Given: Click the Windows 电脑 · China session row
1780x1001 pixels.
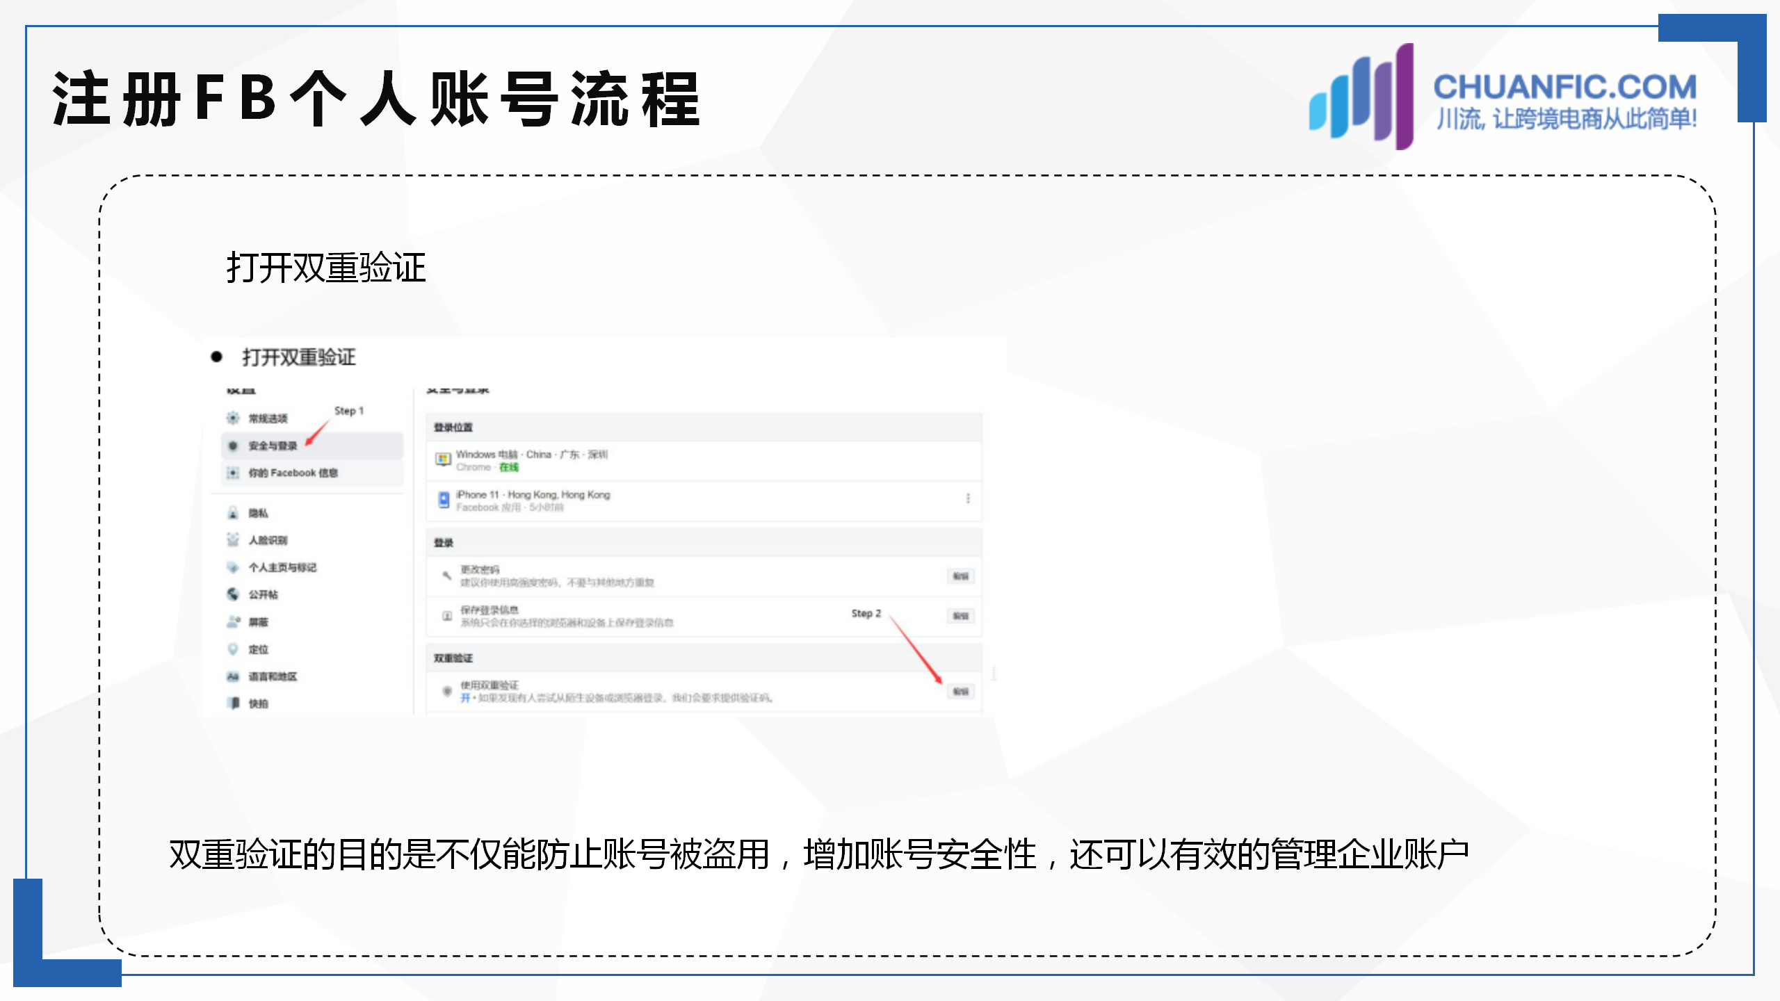Looking at the screenshot, I should (x=704, y=460).
